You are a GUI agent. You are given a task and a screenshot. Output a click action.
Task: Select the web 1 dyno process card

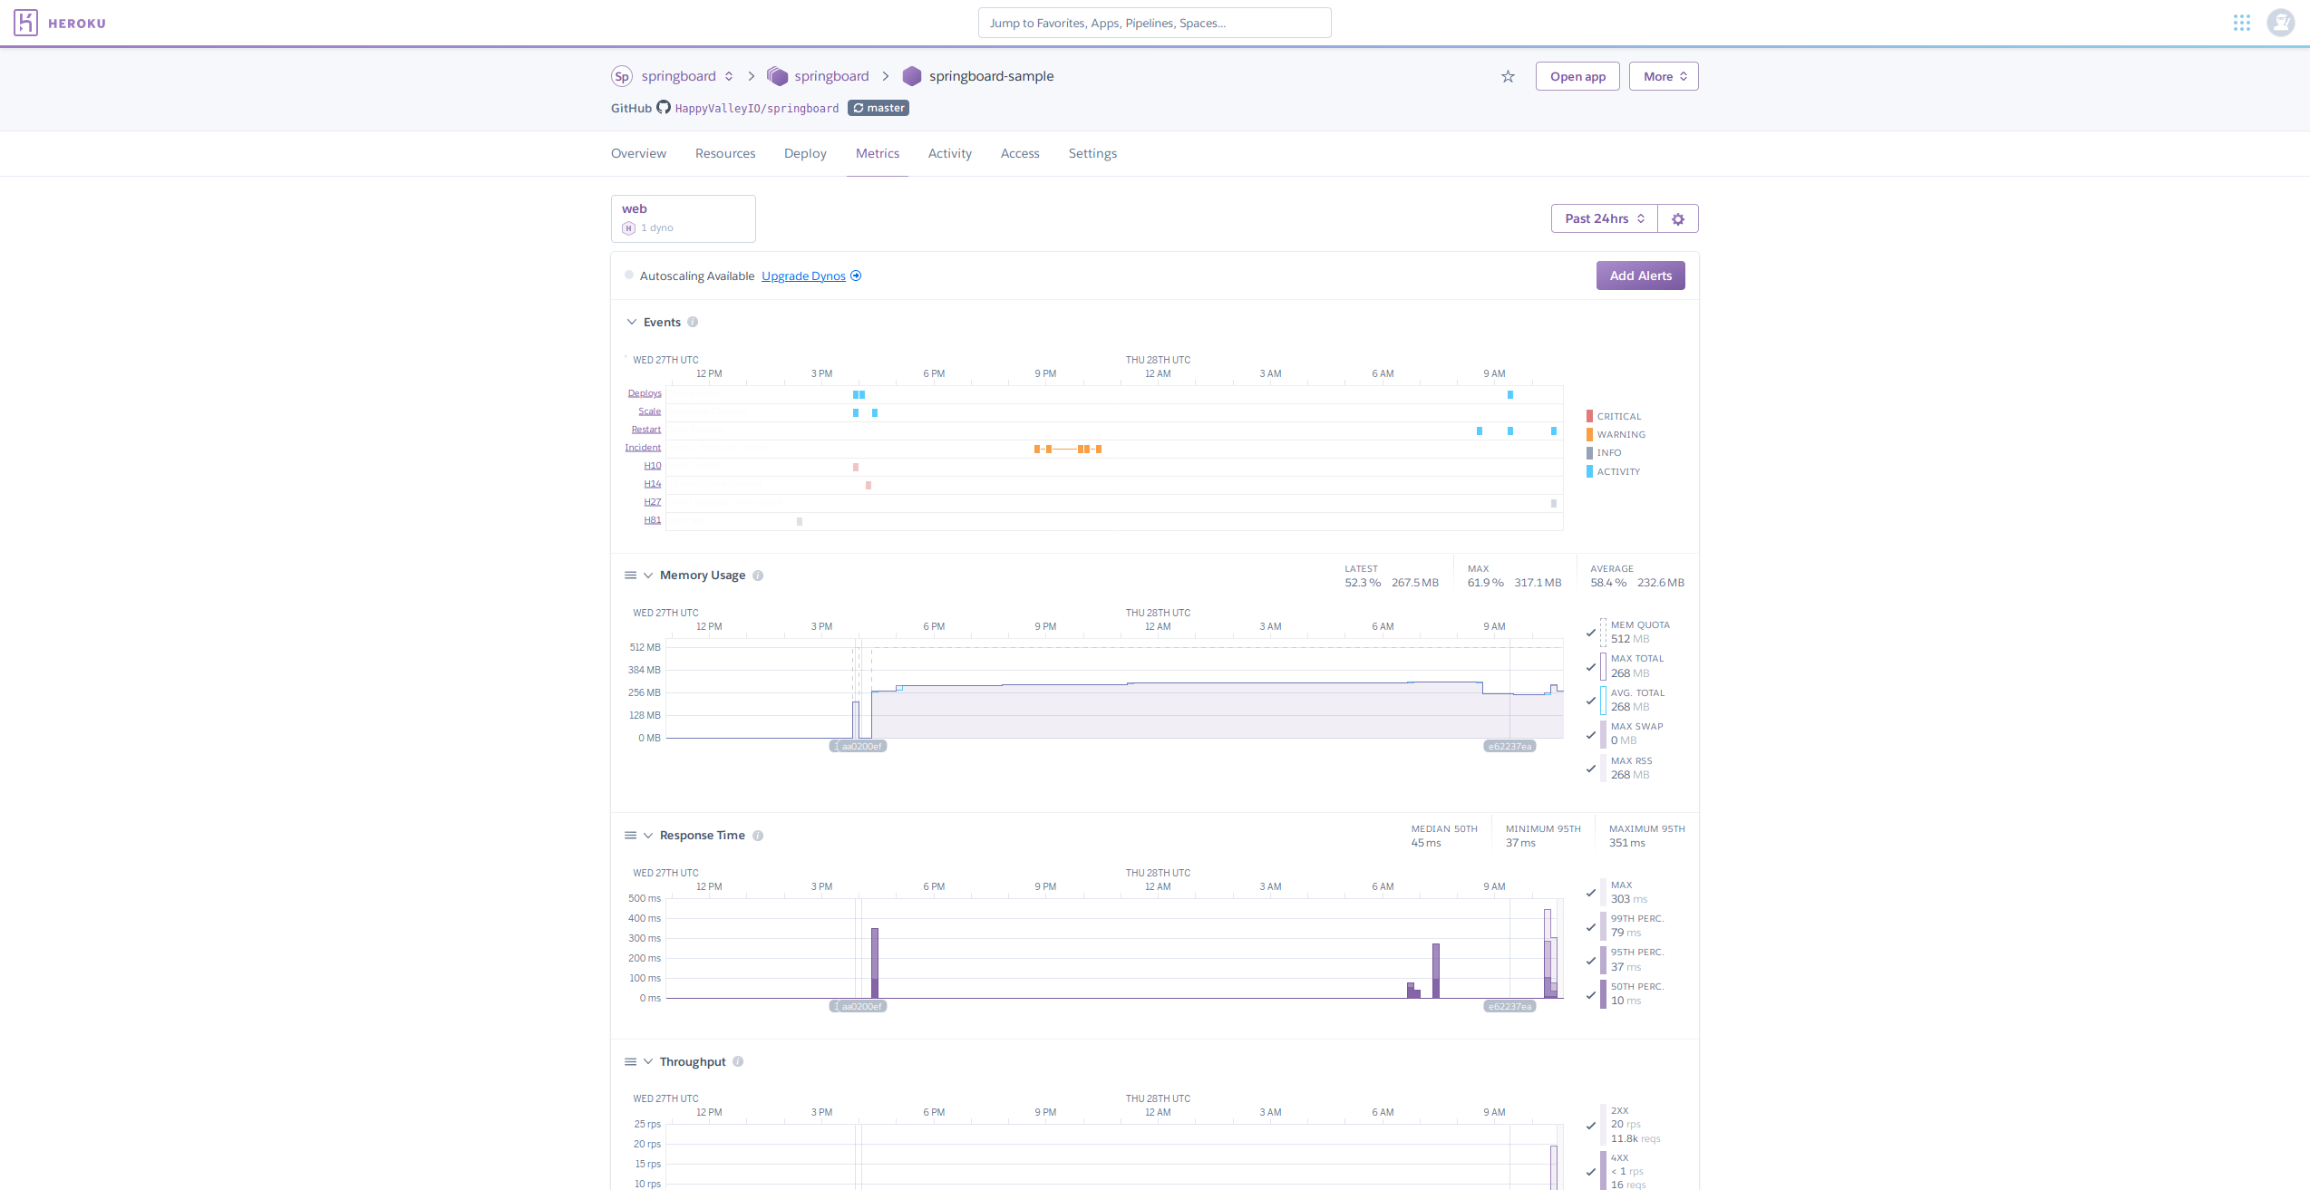point(683,218)
